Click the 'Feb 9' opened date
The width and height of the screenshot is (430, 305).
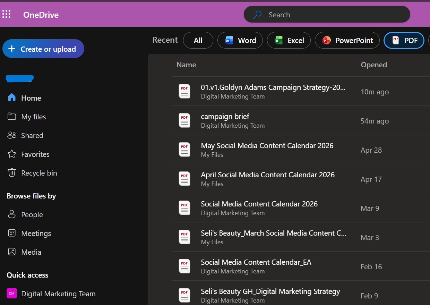tap(369, 296)
